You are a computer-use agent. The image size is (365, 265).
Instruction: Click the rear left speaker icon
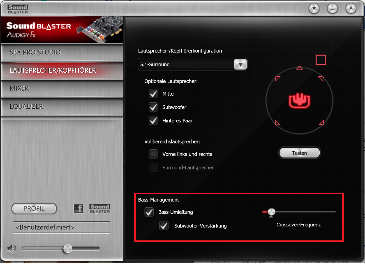point(277,123)
